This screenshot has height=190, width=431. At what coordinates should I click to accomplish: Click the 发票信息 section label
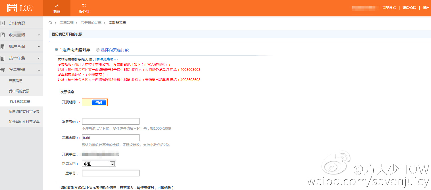(x=67, y=92)
